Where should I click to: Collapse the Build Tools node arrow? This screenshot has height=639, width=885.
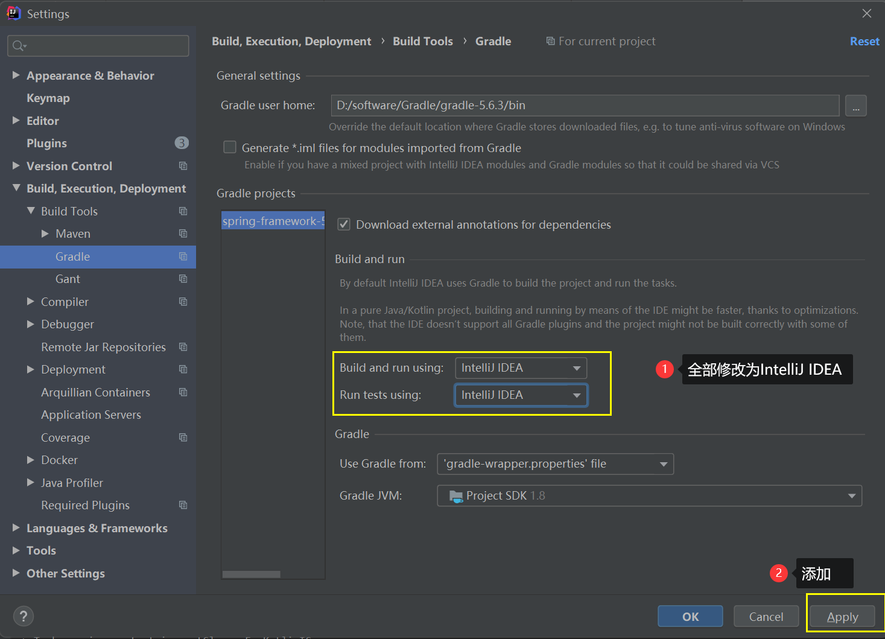(31, 211)
